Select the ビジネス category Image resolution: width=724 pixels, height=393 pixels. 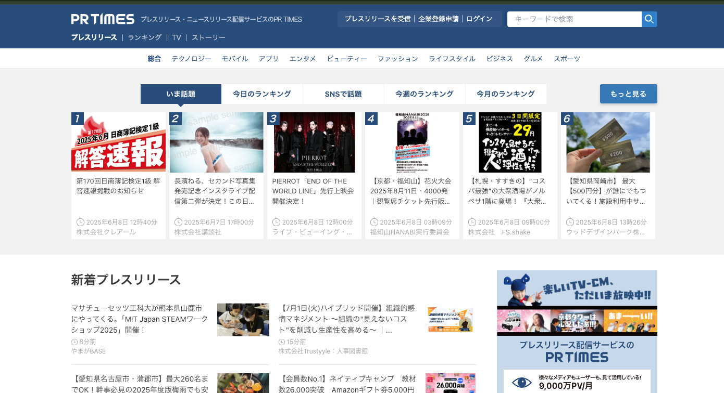coord(500,59)
